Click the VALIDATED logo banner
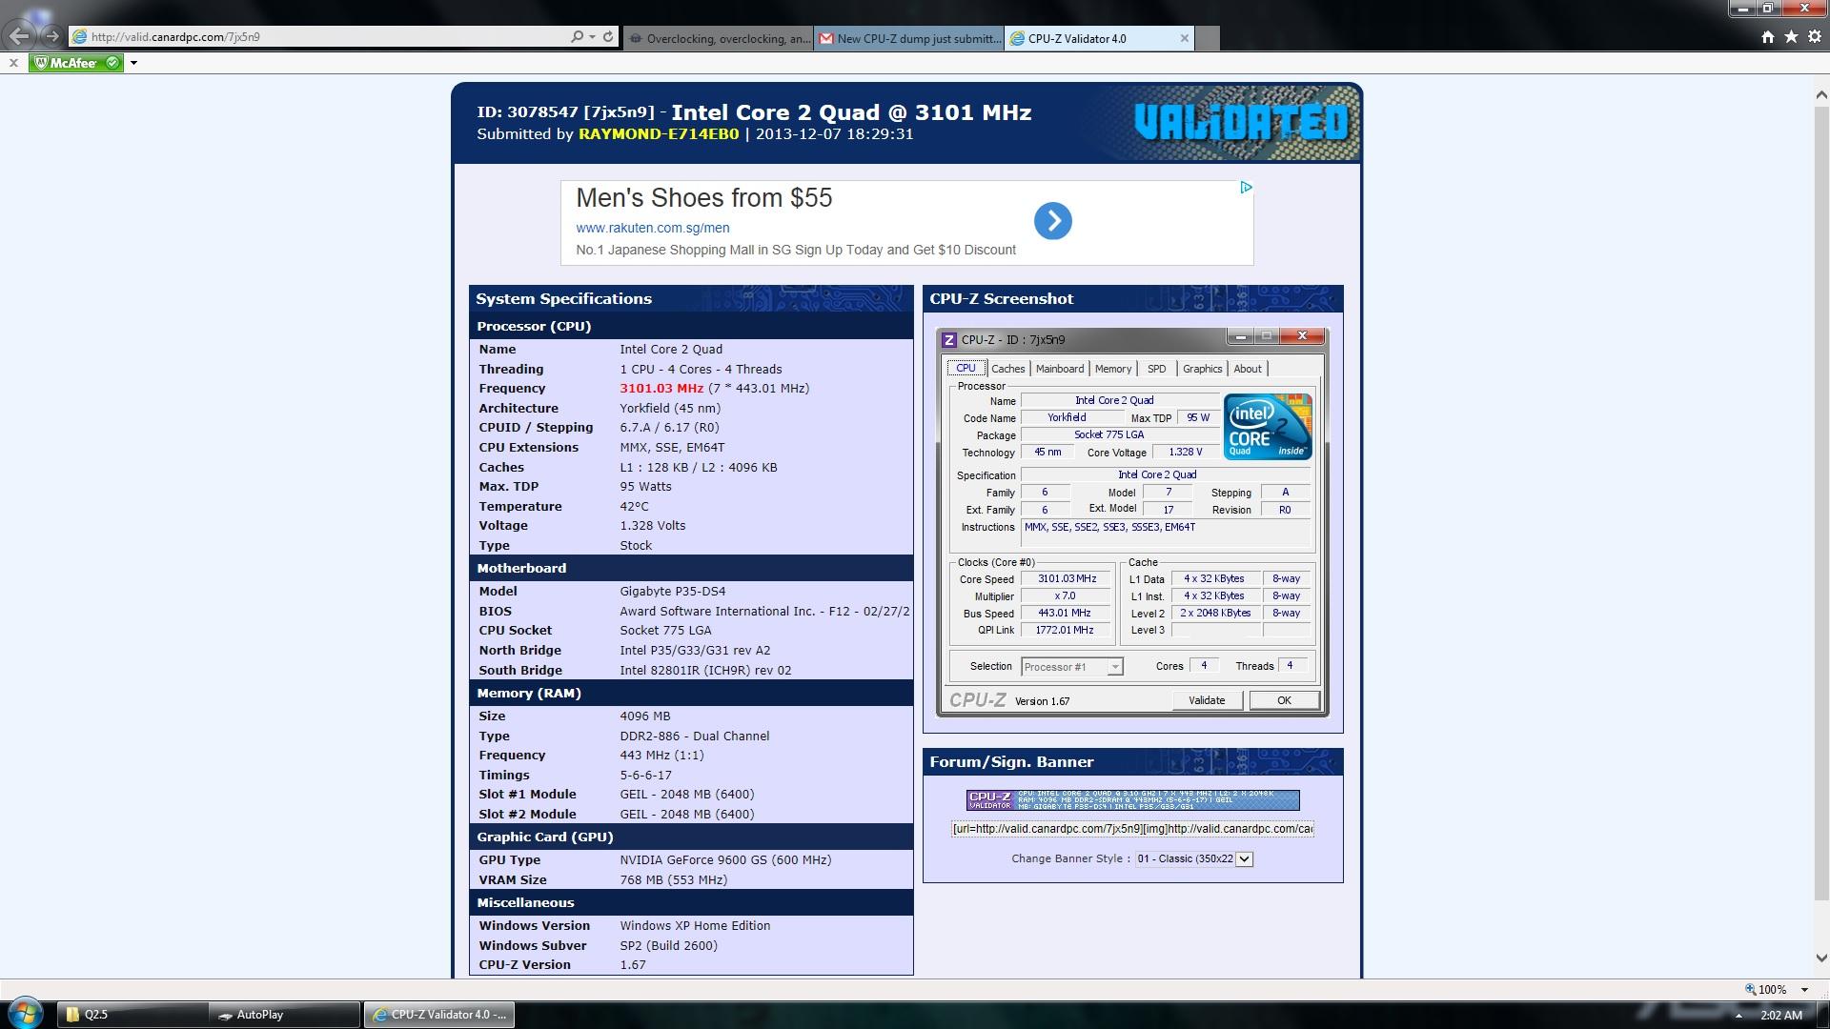 pos(1241,122)
